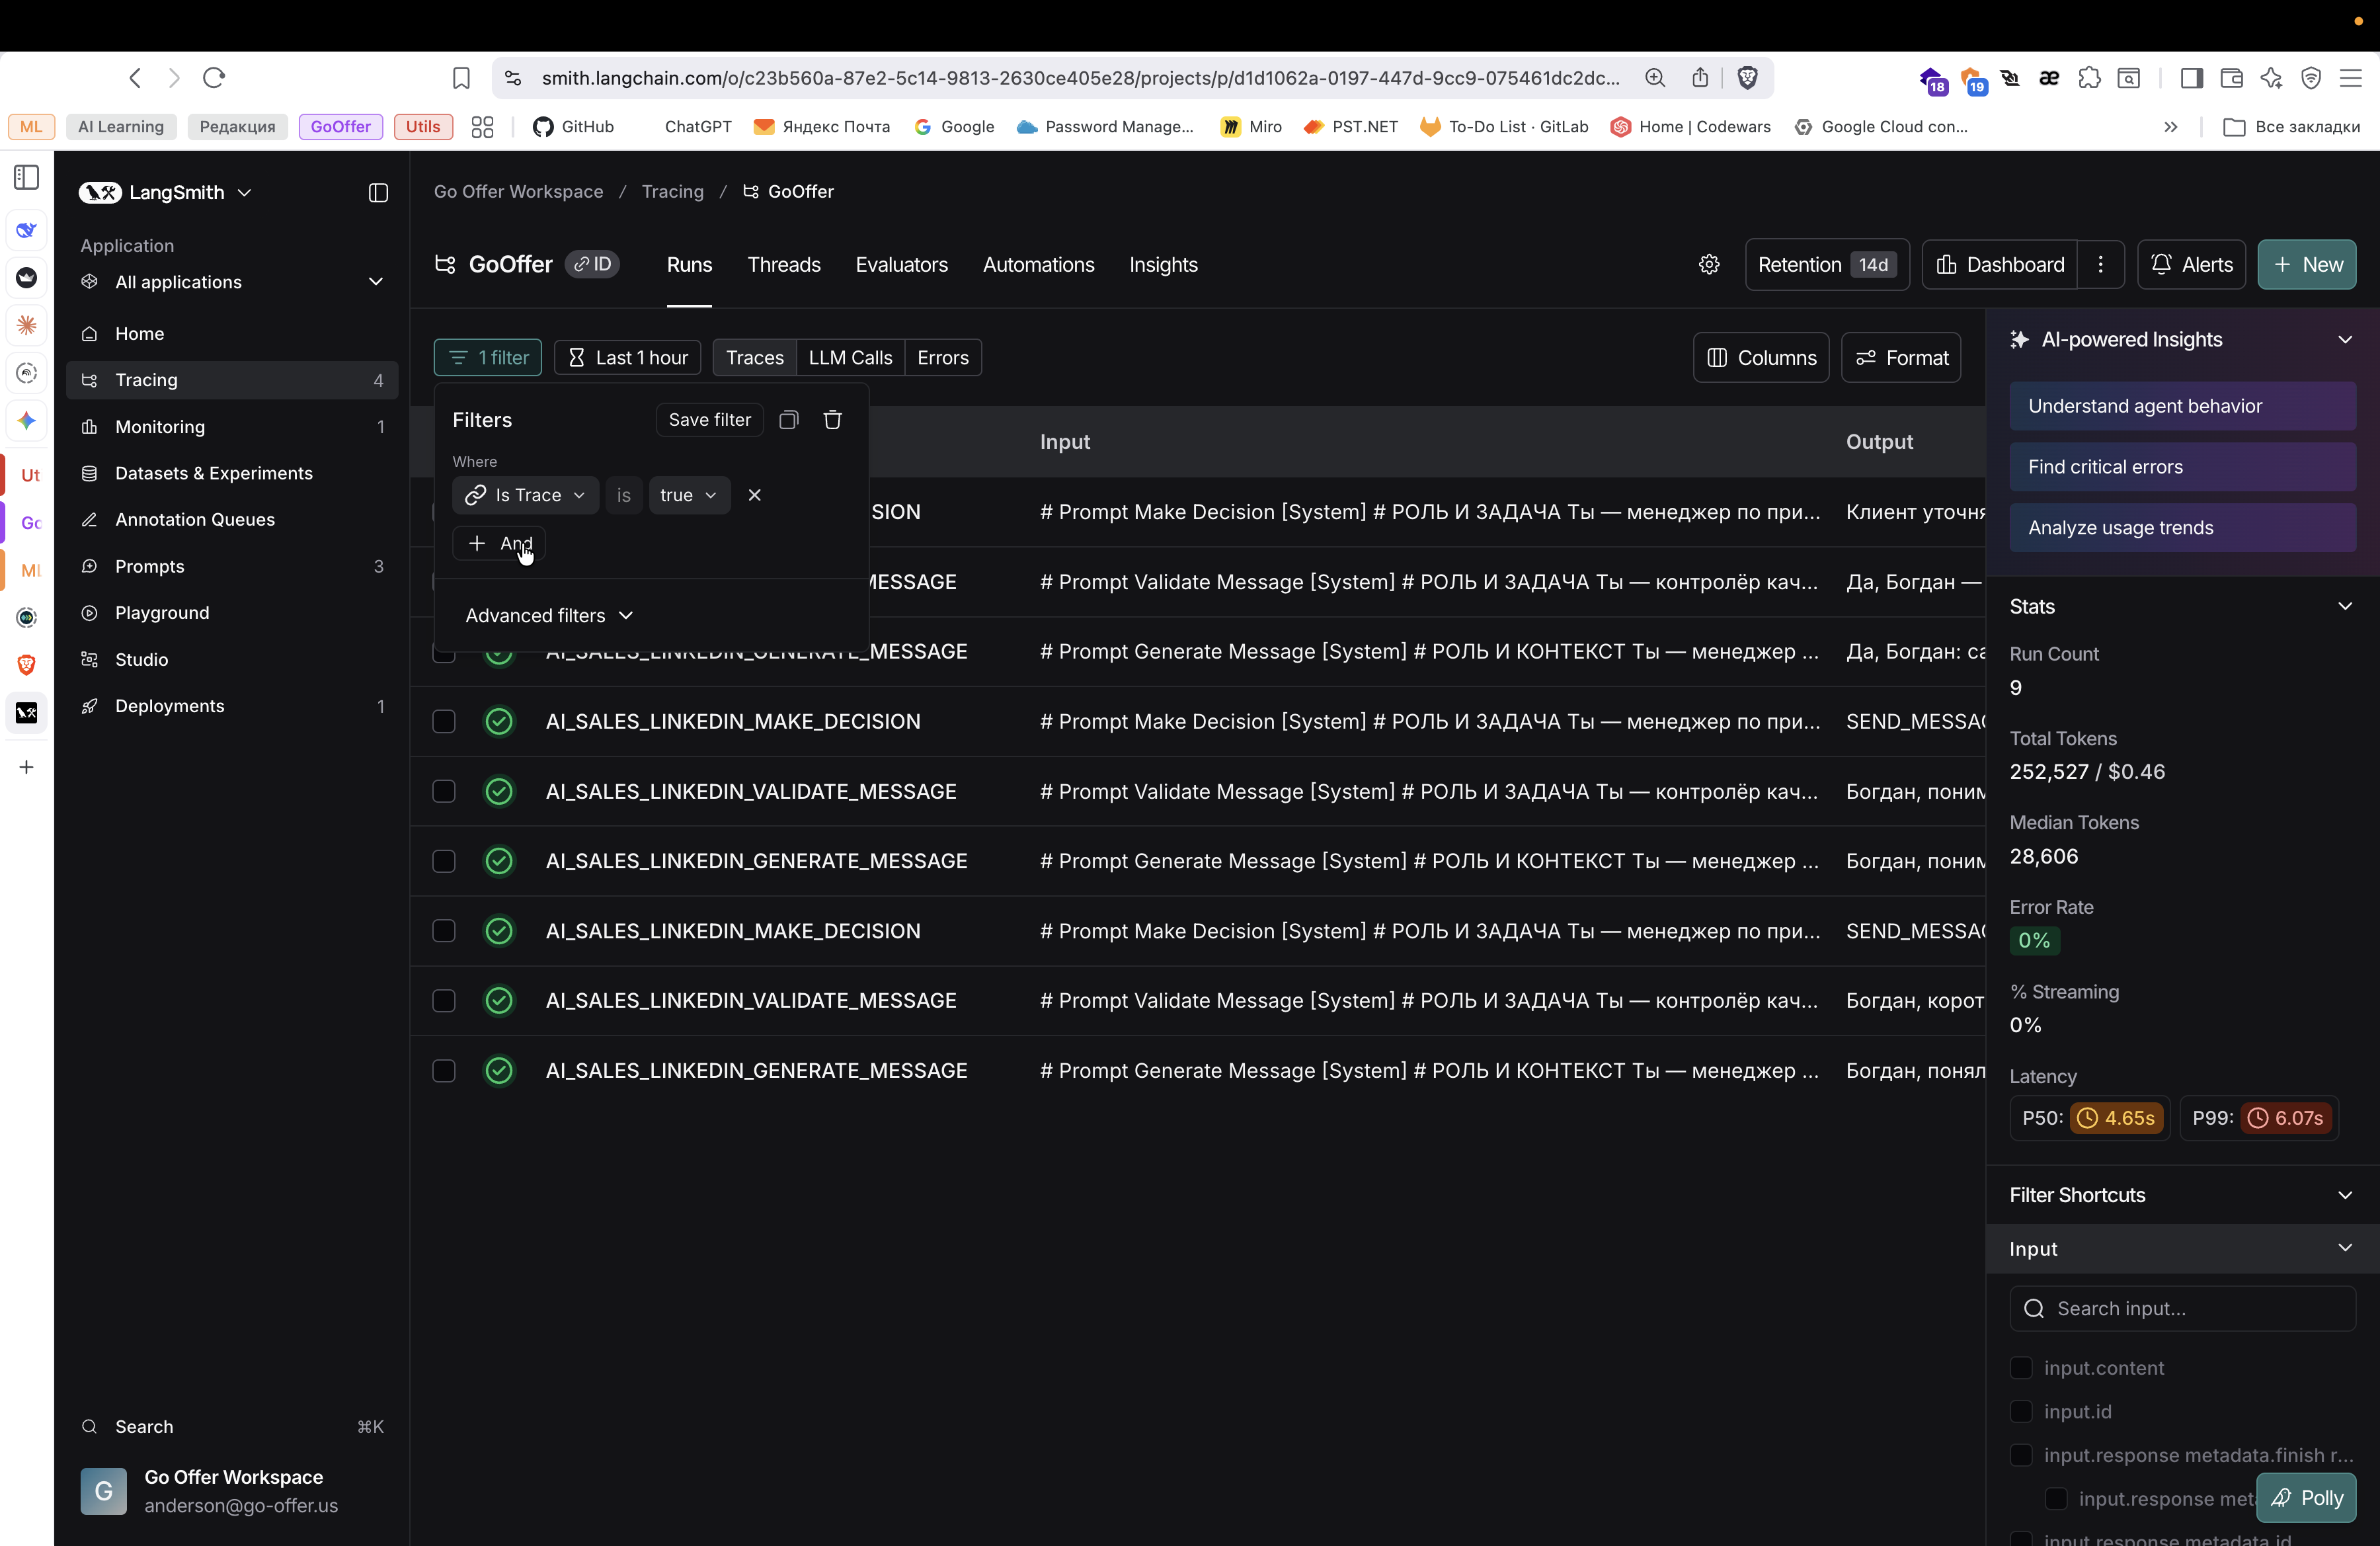2380x1546 pixels.
Task: Switch to the Threads tab
Action: (x=783, y=265)
